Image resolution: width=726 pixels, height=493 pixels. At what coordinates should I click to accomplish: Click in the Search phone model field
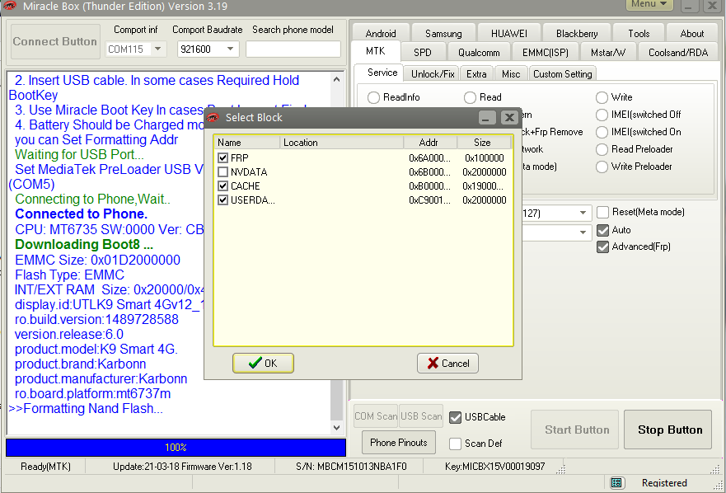click(x=293, y=49)
